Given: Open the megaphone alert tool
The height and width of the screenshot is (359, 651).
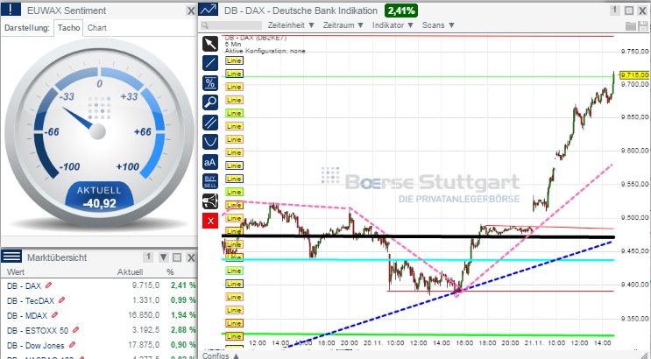Looking at the screenshot, I should click(210, 201).
